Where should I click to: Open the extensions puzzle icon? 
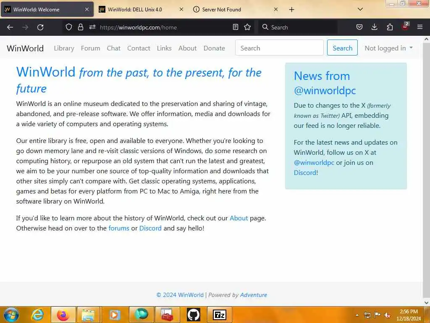[390, 27]
